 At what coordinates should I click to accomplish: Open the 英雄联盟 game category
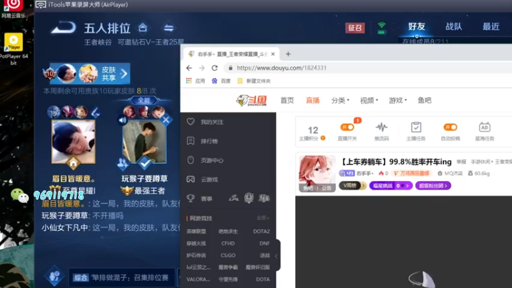coord(196,231)
